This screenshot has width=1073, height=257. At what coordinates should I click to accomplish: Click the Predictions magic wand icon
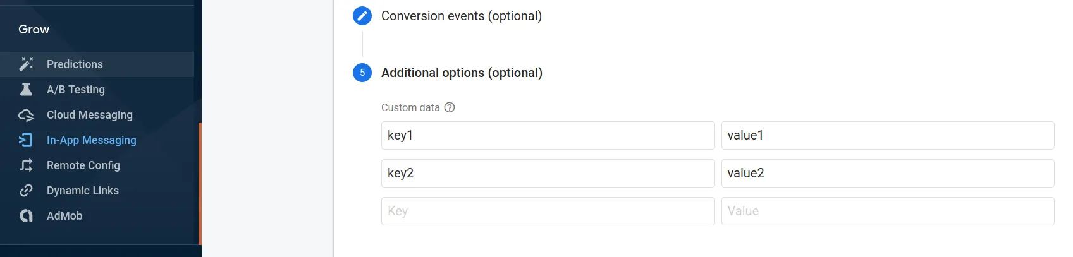coord(26,64)
